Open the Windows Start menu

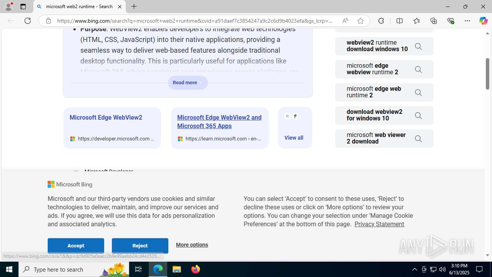pos(9,269)
